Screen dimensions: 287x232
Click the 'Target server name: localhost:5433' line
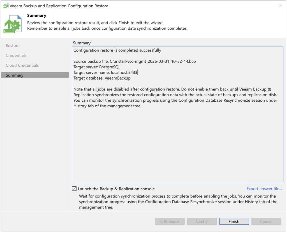(x=105, y=73)
